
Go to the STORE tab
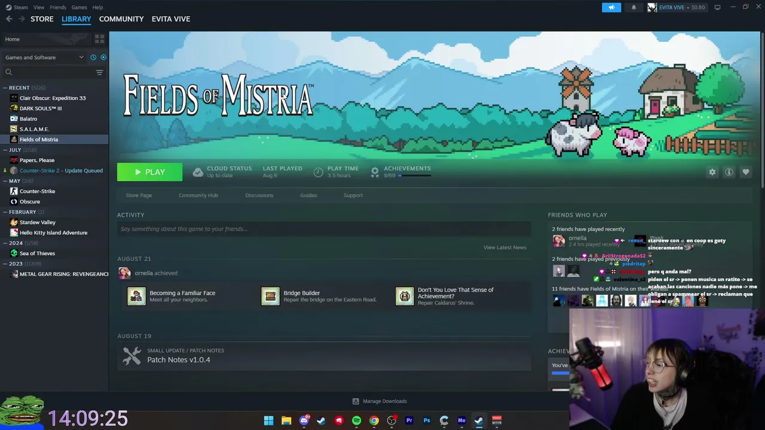tap(42, 19)
